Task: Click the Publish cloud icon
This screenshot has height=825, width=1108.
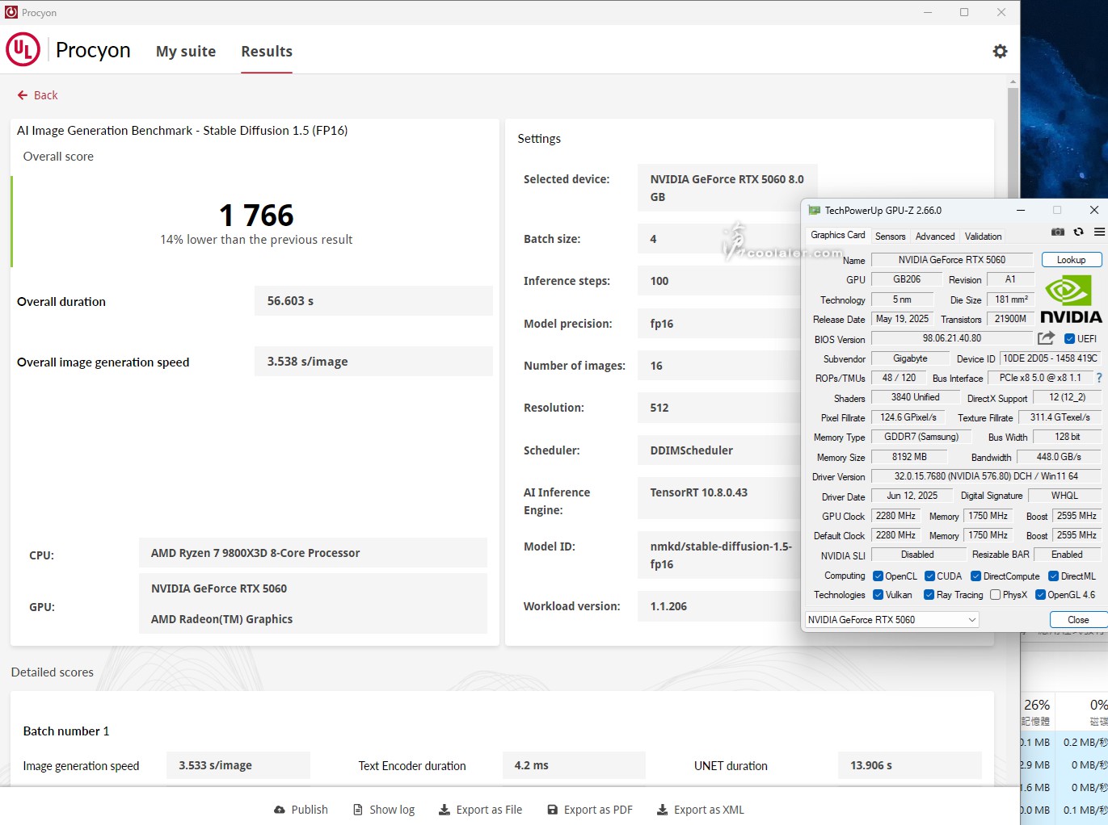Action: [x=280, y=810]
